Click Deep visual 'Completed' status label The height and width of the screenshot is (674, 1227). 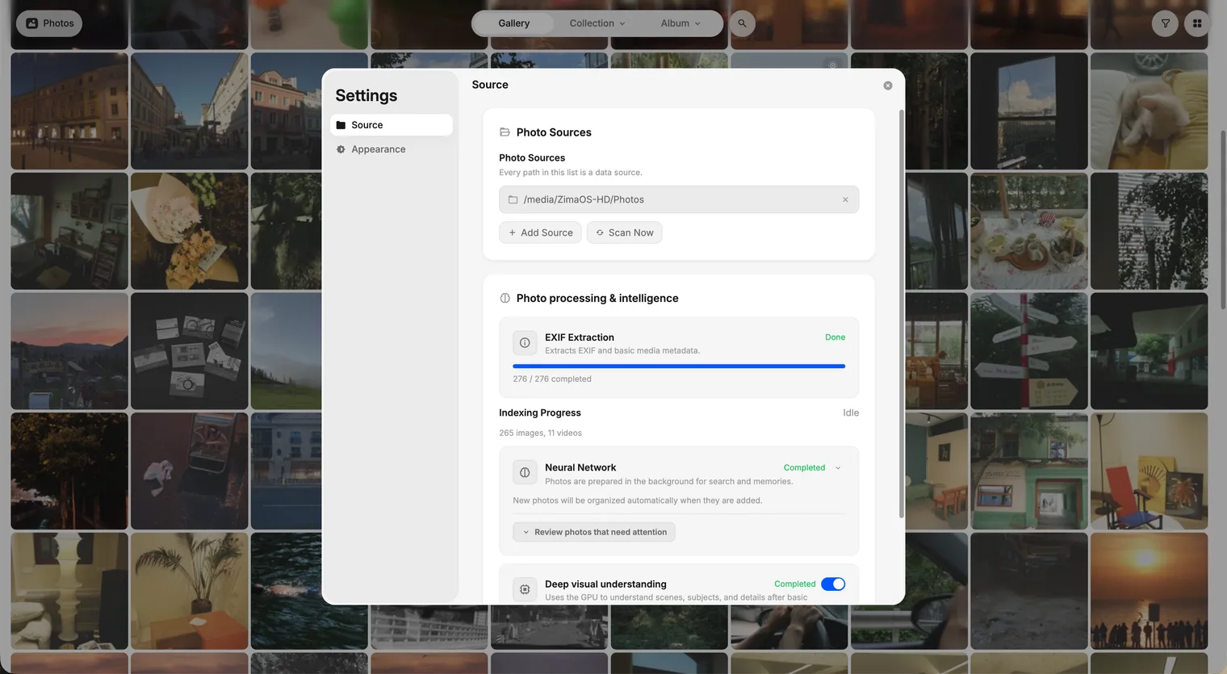(794, 584)
